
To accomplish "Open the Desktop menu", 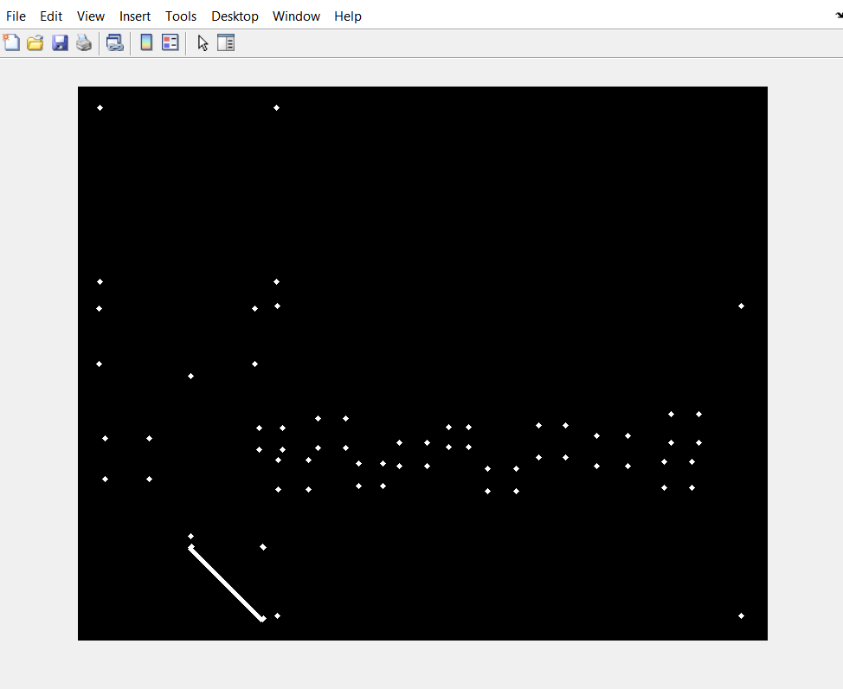I will point(235,16).
